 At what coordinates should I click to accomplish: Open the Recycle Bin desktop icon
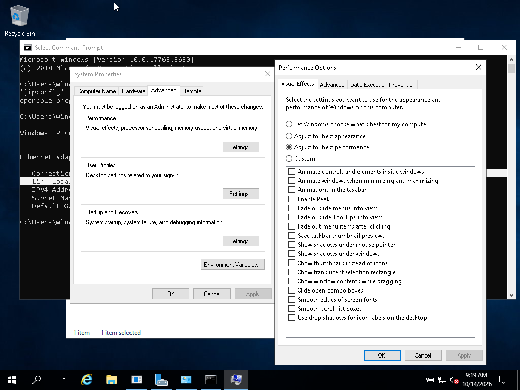pos(20,20)
